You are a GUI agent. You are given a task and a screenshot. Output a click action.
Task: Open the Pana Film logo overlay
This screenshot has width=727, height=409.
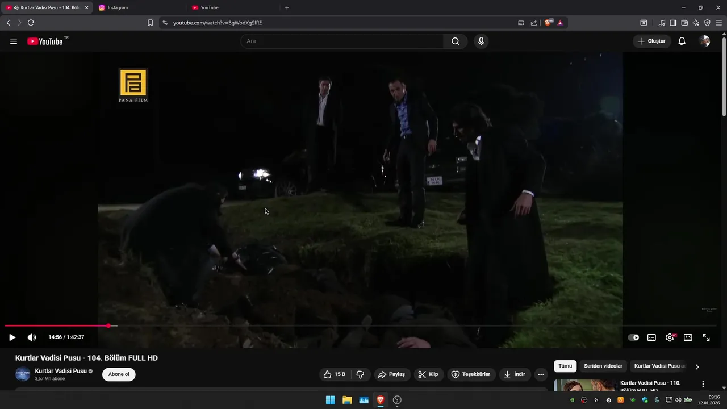(133, 86)
